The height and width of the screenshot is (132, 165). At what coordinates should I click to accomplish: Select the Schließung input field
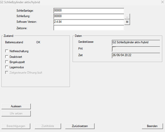coord(89,17)
